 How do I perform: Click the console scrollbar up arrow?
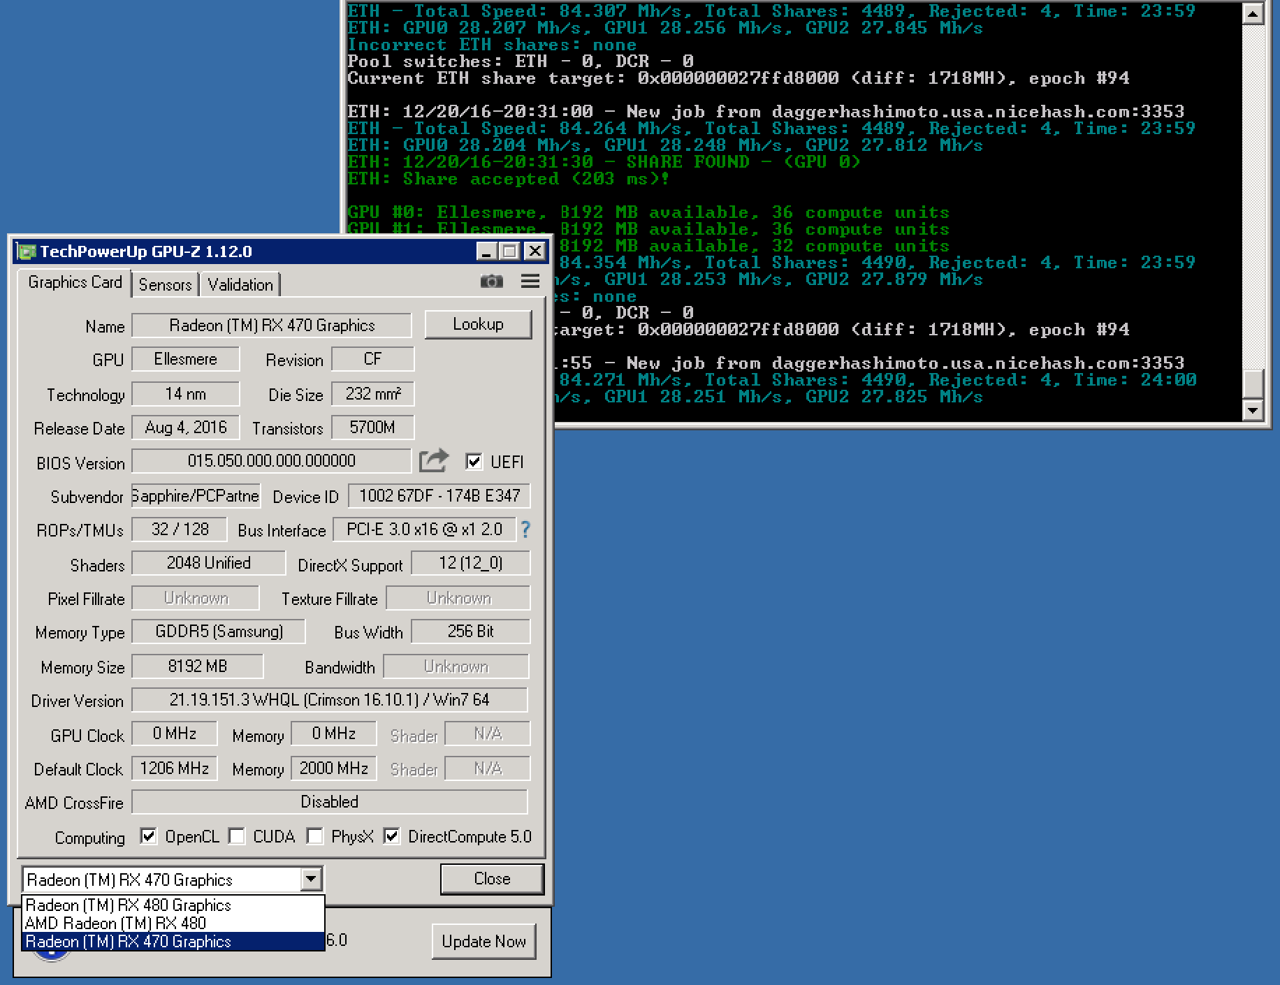1253,14
